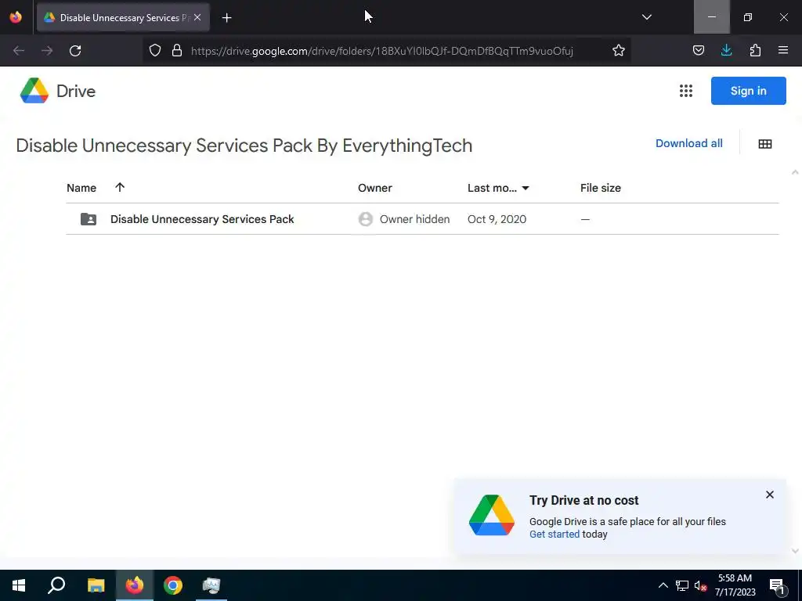Minimize the Firefox window
Image resolution: width=802 pixels, height=601 pixels.
coord(711,17)
